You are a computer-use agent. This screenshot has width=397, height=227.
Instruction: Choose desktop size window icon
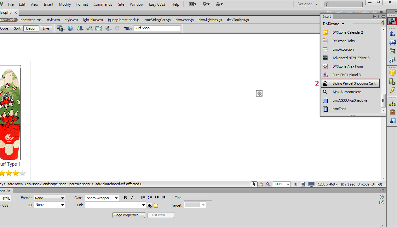tap(311, 184)
